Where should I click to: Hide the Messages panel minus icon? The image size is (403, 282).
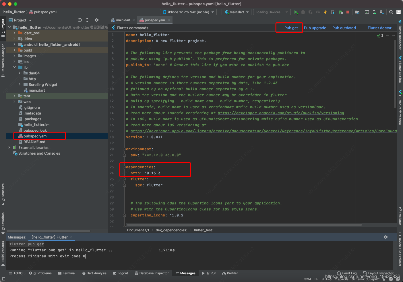[393, 237]
